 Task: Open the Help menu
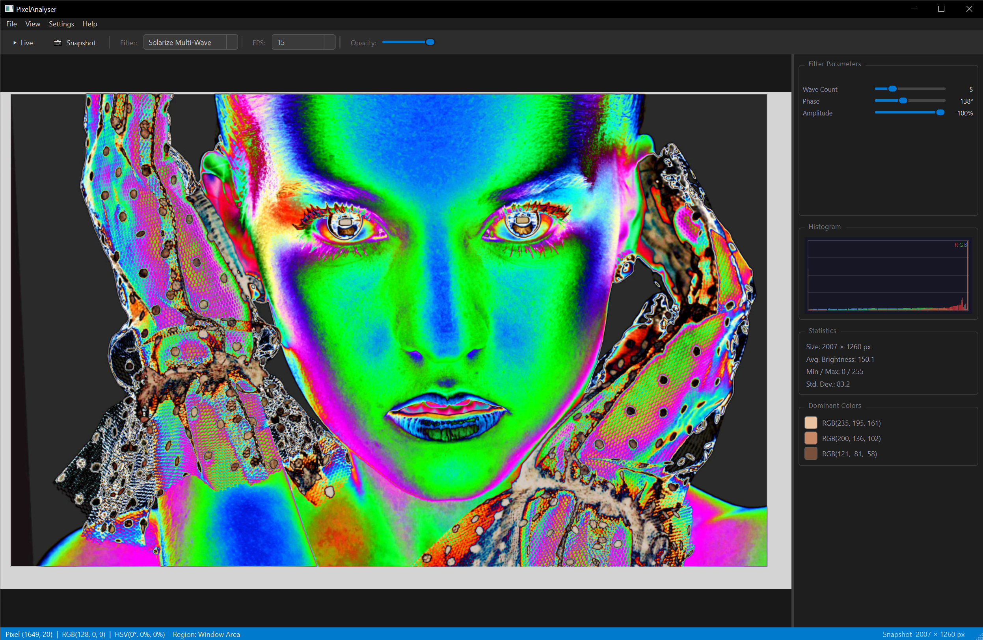click(x=89, y=24)
